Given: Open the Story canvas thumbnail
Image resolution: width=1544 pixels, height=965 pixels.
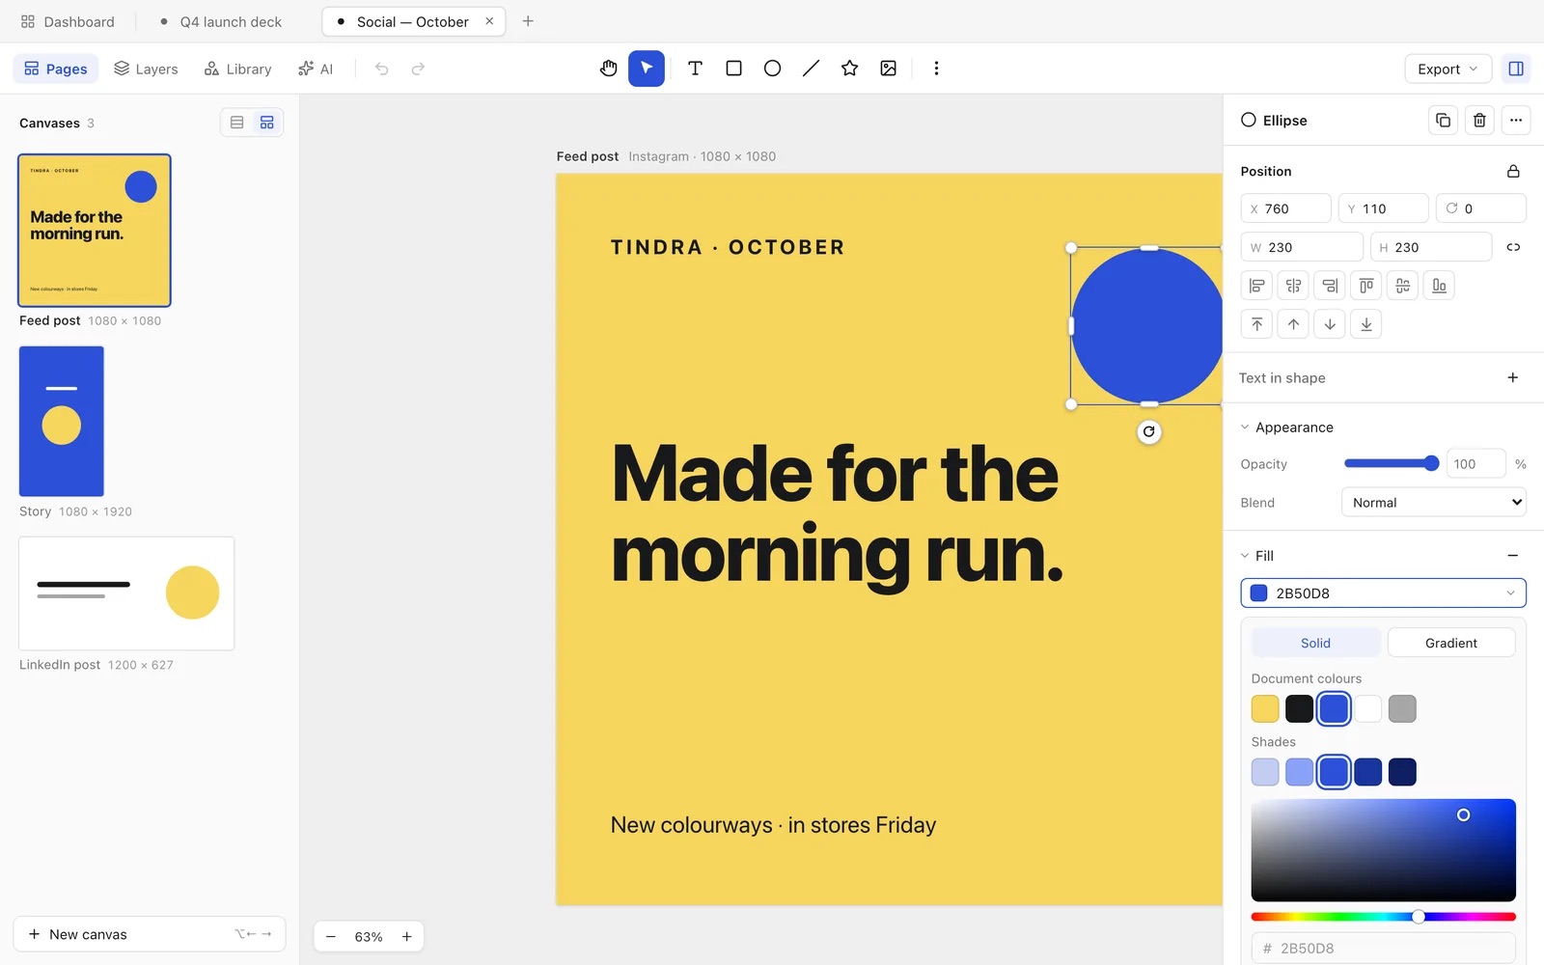Looking at the screenshot, I should click(62, 422).
